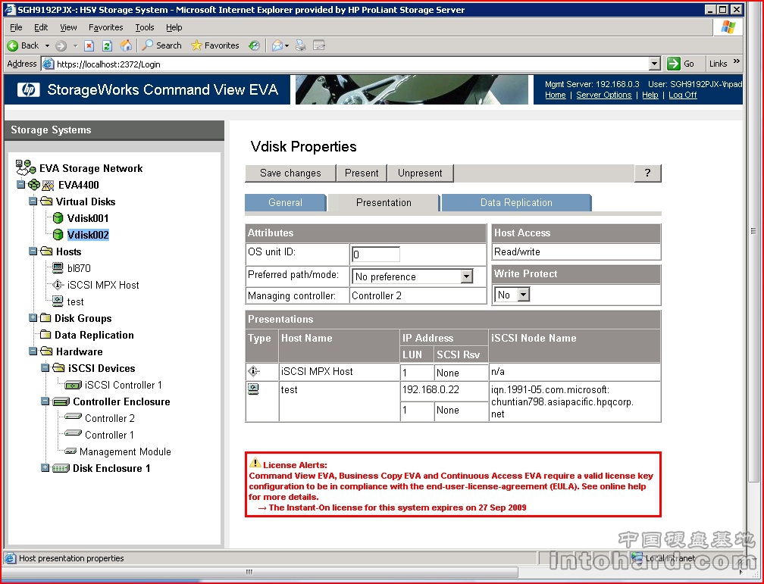Click the Edit page icon in toolbar

pyautogui.click(x=319, y=45)
